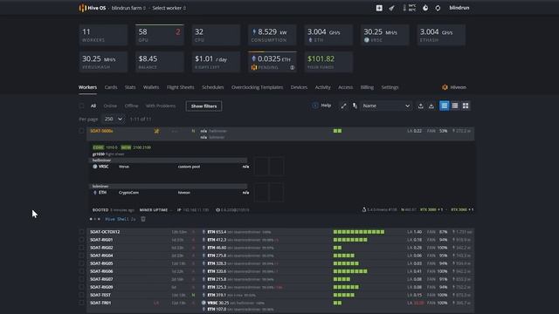Tick the SOAT-OCTOX12 worker checkbox
Viewport: 559px width, 314px height.
click(81, 232)
